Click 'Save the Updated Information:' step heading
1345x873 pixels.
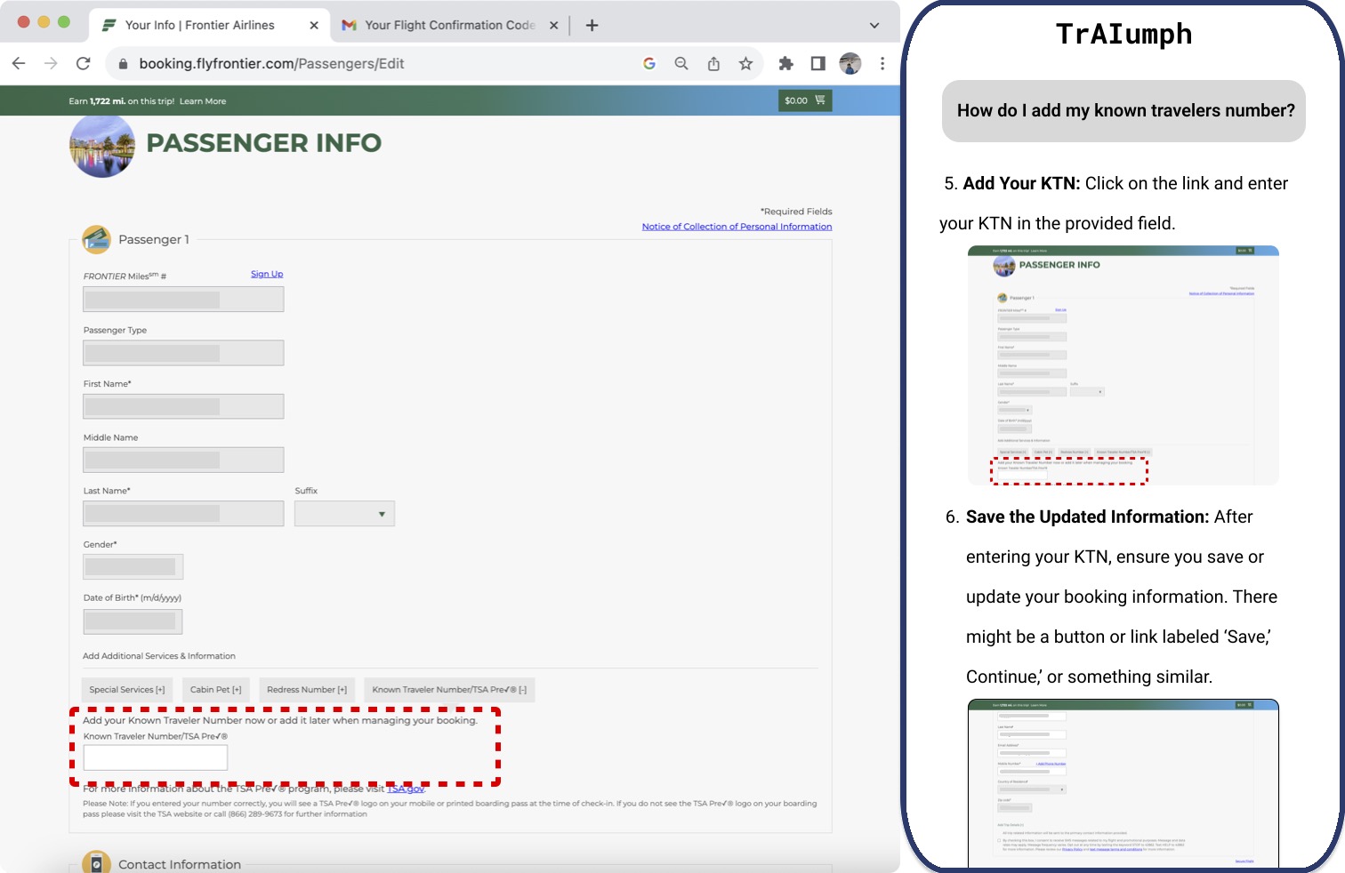(x=1087, y=517)
